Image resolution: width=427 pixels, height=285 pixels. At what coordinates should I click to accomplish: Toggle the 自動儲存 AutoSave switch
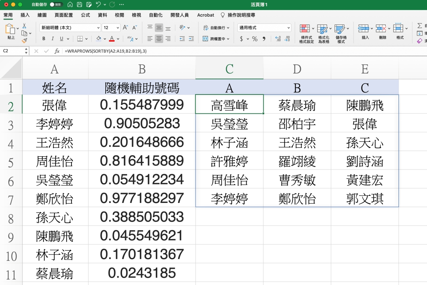56,5
